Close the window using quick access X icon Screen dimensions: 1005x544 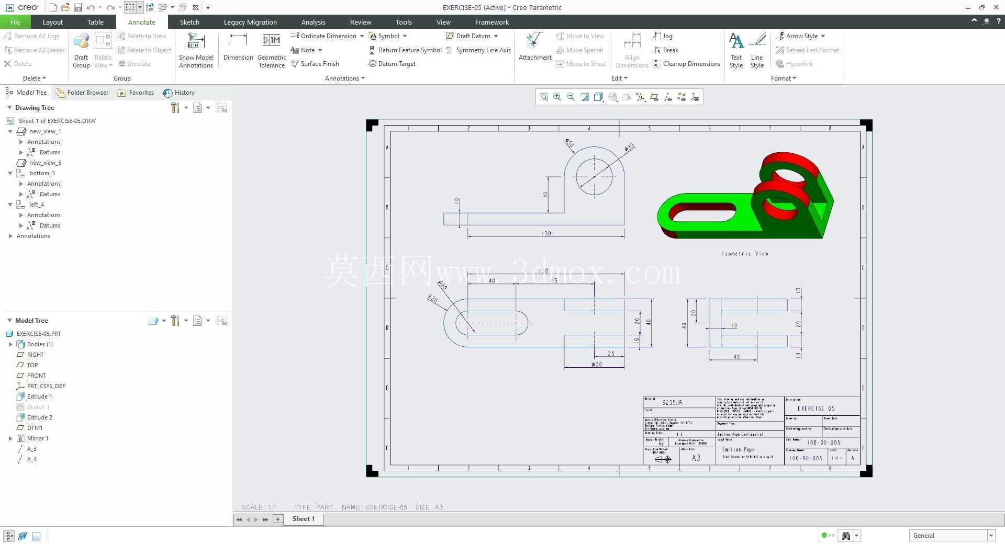tap(195, 7)
